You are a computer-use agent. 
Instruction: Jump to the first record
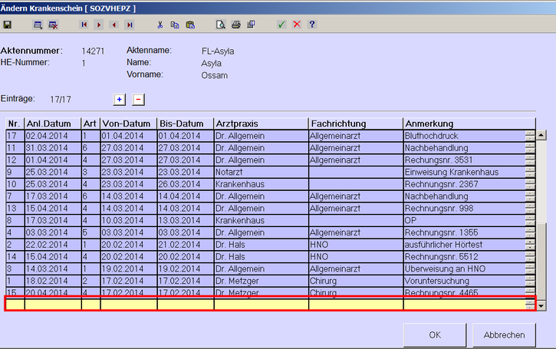84,25
